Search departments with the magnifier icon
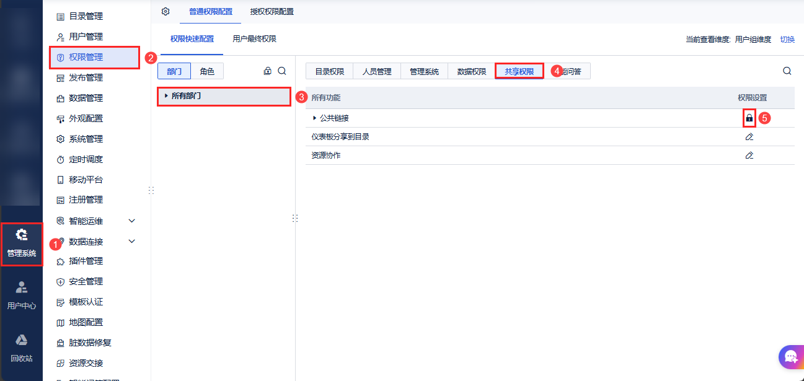Image resolution: width=804 pixels, height=381 pixels. click(282, 71)
